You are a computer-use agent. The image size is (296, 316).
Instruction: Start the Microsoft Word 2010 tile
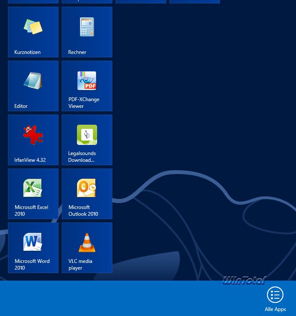tap(33, 248)
